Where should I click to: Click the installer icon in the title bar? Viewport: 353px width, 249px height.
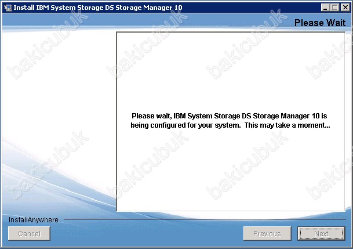click(8, 8)
